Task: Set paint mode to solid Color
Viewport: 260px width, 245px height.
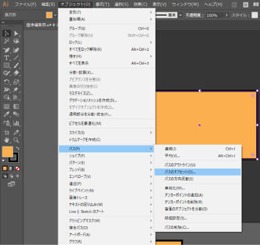Action: click(4, 169)
